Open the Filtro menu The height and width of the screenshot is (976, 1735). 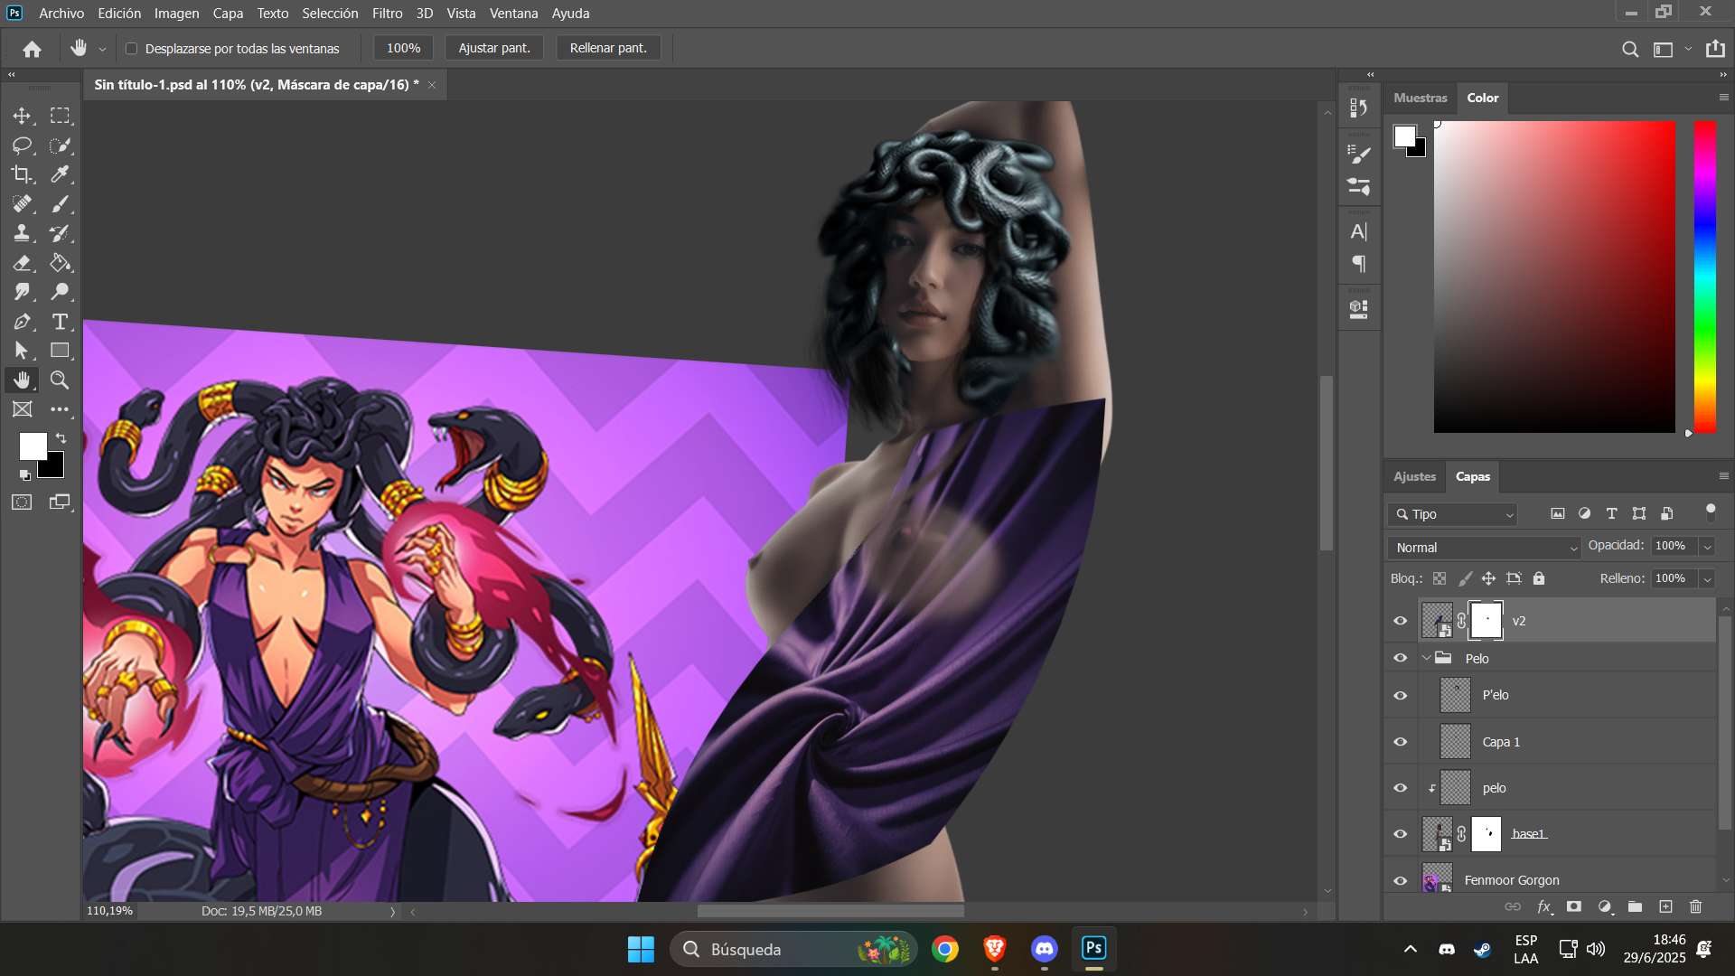[x=388, y=14]
